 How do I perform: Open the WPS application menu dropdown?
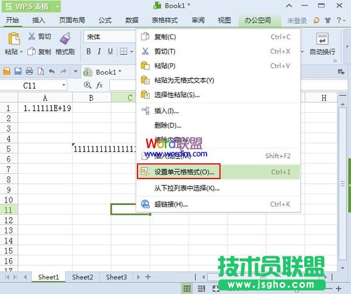tap(57, 6)
